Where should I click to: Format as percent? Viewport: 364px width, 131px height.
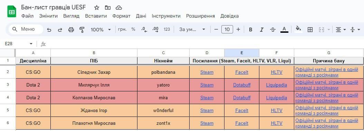(x=133, y=29)
